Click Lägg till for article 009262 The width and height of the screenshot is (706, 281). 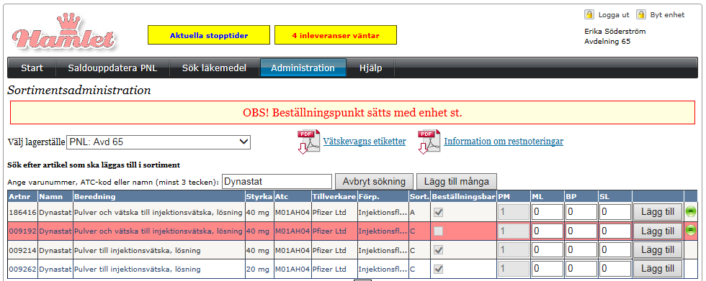[x=658, y=269]
